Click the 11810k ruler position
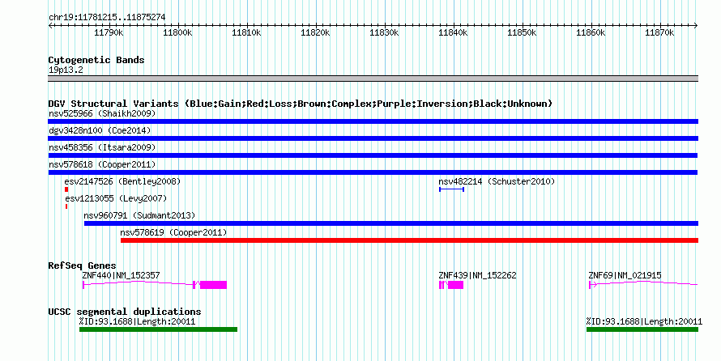 [x=246, y=32]
